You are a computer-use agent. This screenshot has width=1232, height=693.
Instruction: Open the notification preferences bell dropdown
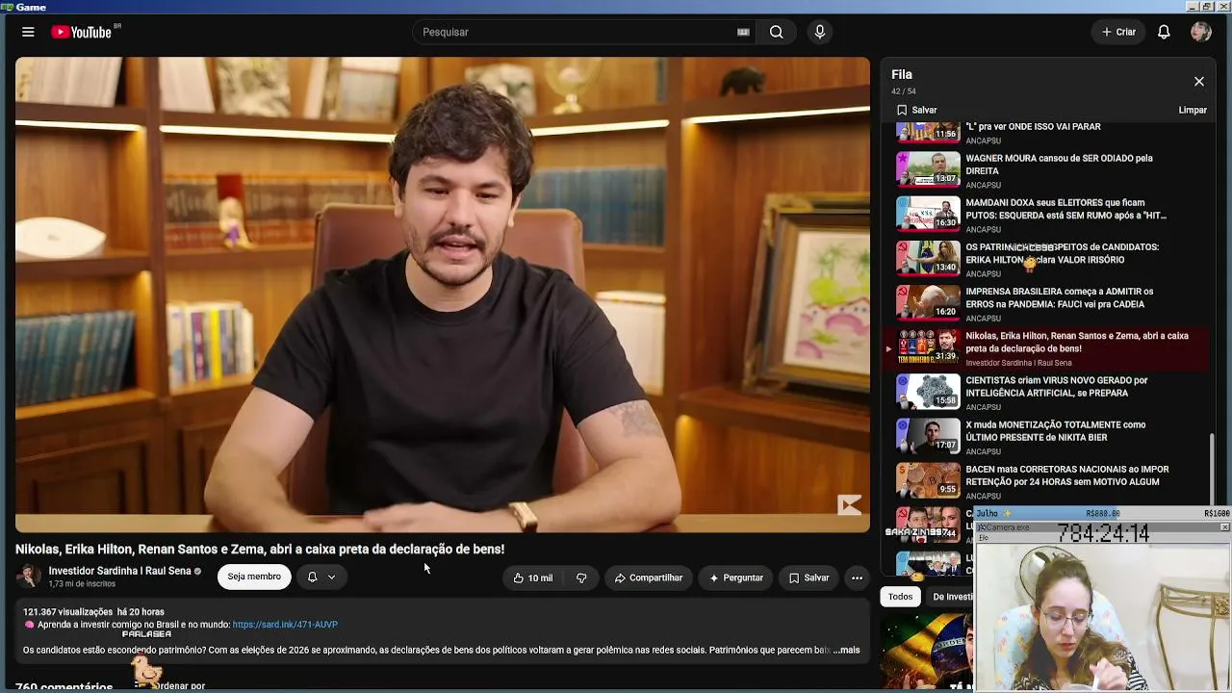pyautogui.click(x=321, y=577)
